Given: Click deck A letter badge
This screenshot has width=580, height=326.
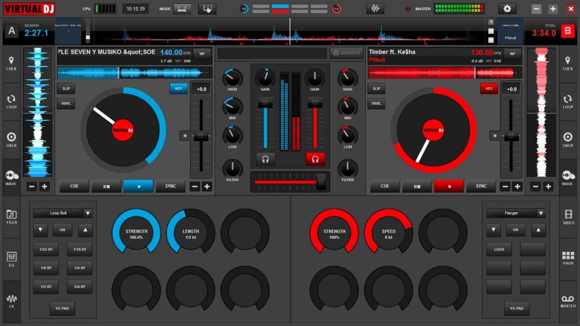Looking at the screenshot, I should tap(11, 31).
